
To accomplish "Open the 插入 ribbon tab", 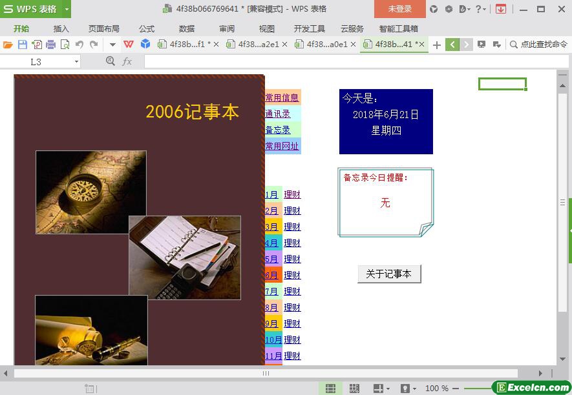I will pyautogui.click(x=61, y=28).
